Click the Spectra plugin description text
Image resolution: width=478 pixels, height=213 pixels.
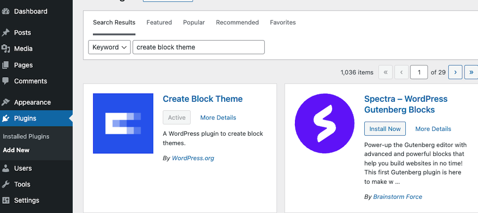[x=414, y=163]
